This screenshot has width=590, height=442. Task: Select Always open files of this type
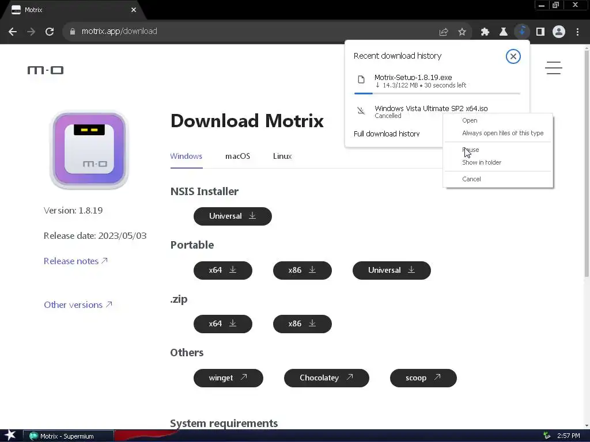(498, 133)
